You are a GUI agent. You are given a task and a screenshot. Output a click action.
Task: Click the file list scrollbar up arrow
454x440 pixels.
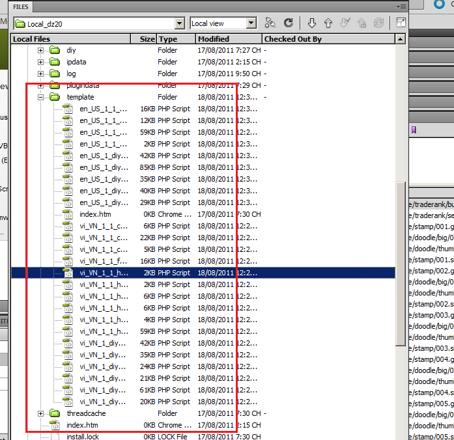(400, 39)
